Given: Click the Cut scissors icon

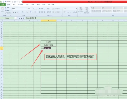Looking at the screenshot, I should (6, 8).
